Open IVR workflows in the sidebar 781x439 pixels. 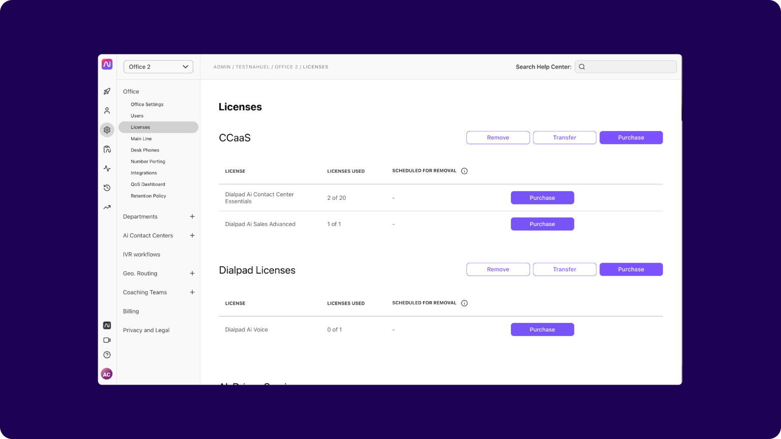(x=141, y=255)
